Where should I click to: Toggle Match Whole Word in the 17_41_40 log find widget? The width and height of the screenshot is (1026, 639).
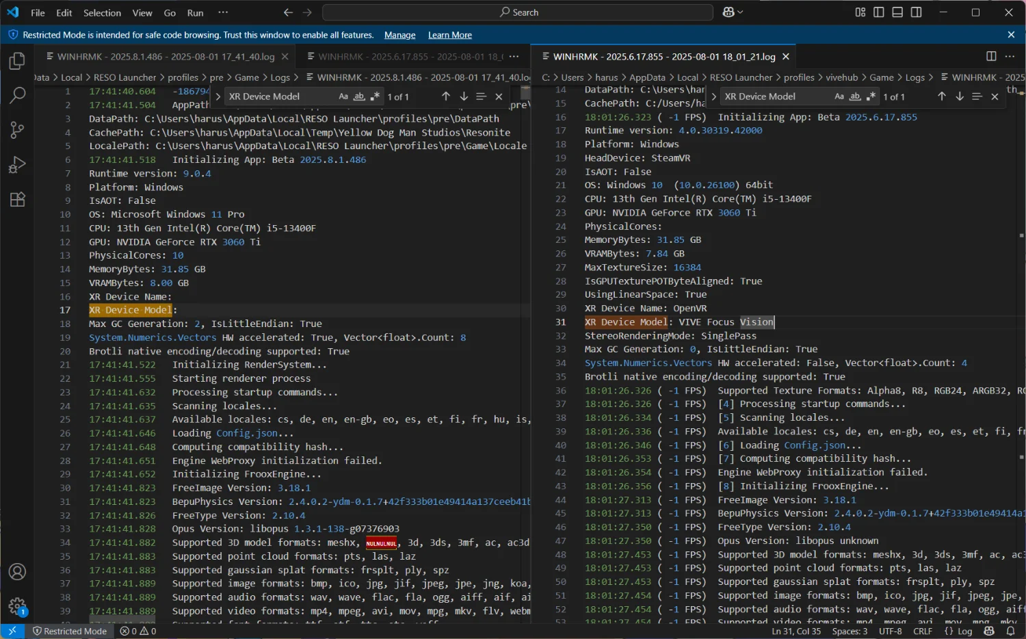point(359,96)
